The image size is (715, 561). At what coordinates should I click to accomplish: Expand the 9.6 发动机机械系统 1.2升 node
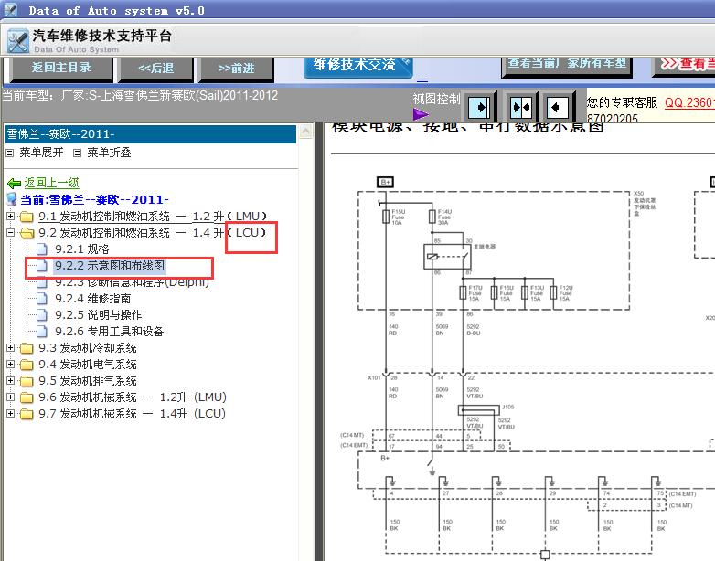10,397
